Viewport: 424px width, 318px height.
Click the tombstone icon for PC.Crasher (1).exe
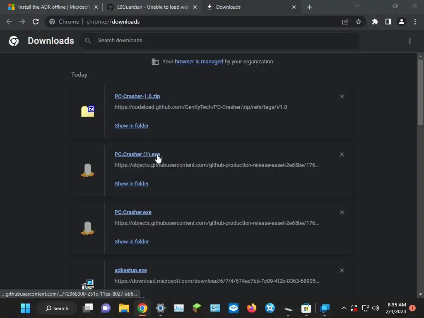click(x=88, y=170)
